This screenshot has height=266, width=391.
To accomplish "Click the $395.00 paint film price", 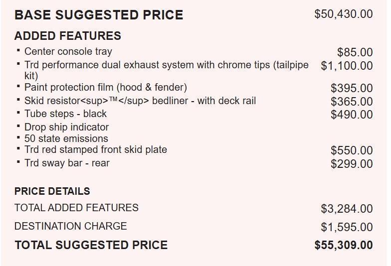I will [x=352, y=88].
